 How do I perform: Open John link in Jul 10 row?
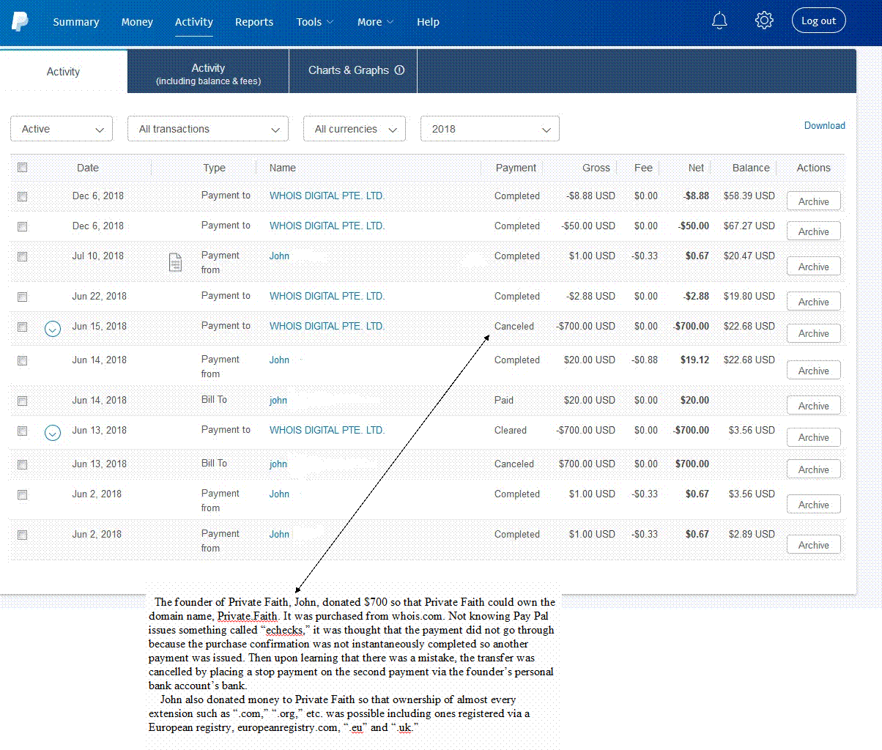(x=279, y=256)
